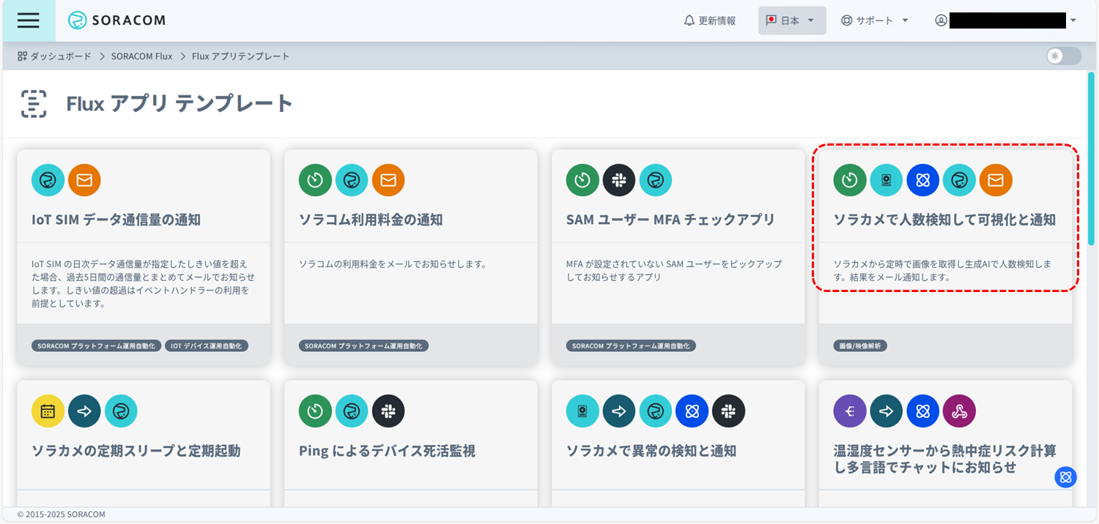The width and height of the screenshot is (1099, 524).
Task: Open the user account dropdown
Action: pos(1005,20)
